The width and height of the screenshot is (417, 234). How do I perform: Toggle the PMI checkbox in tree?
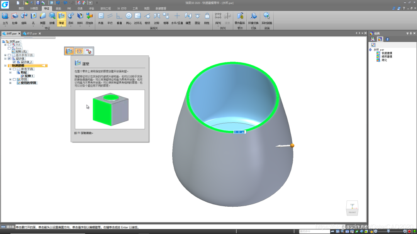9,45
